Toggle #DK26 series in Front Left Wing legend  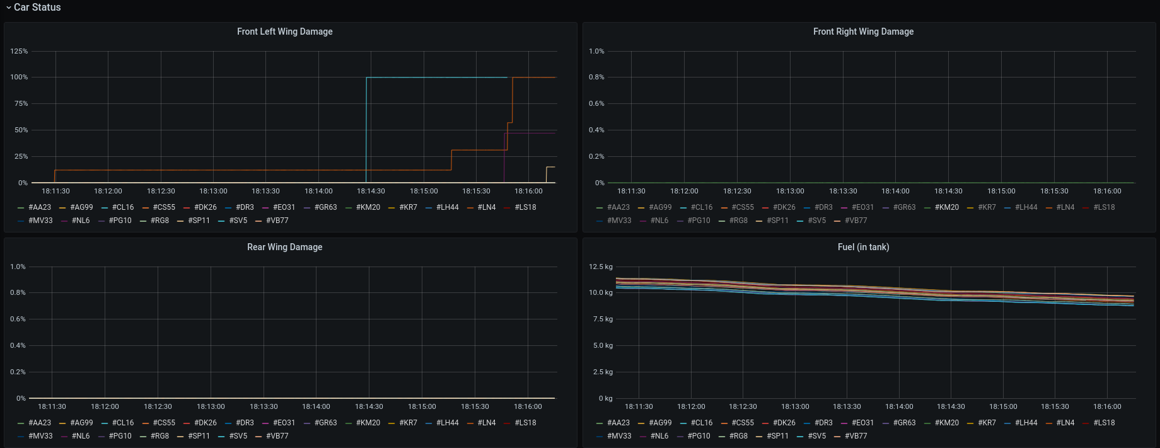click(206, 207)
